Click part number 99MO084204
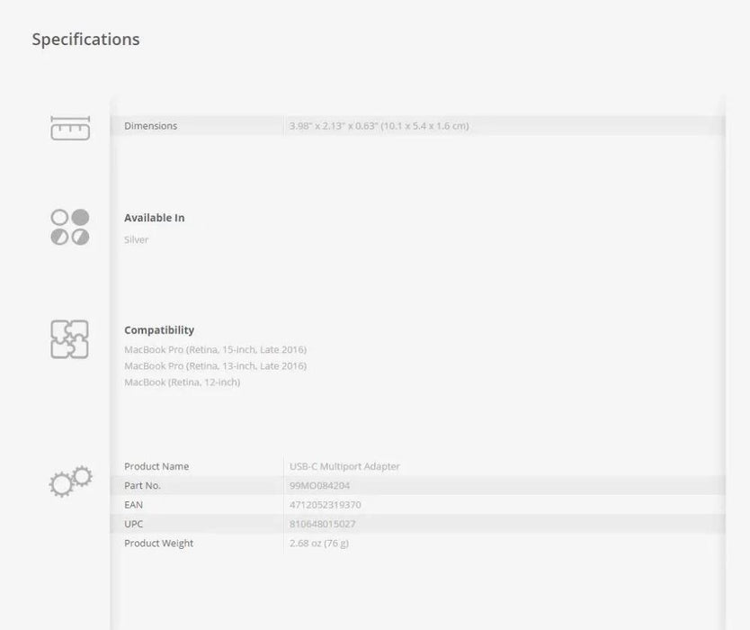The height and width of the screenshot is (630, 750). click(x=319, y=486)
